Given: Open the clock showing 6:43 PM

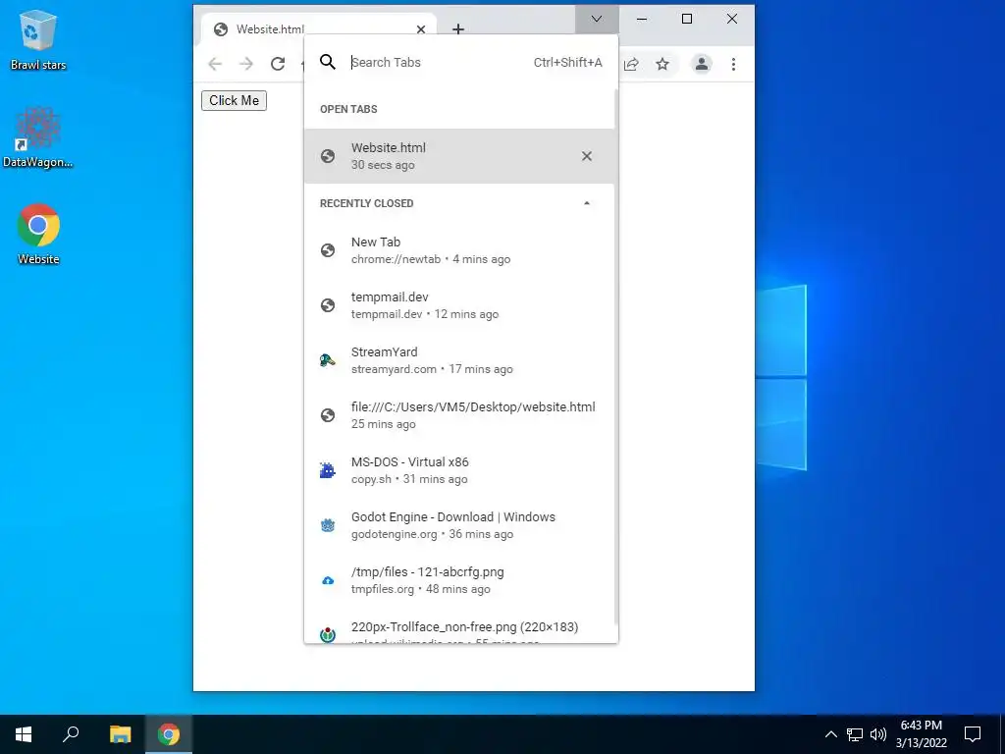Looking at the screenshot, I should tap(921, 734).
